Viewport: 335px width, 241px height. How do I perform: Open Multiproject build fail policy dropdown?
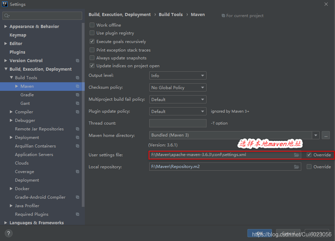point(178,100)
